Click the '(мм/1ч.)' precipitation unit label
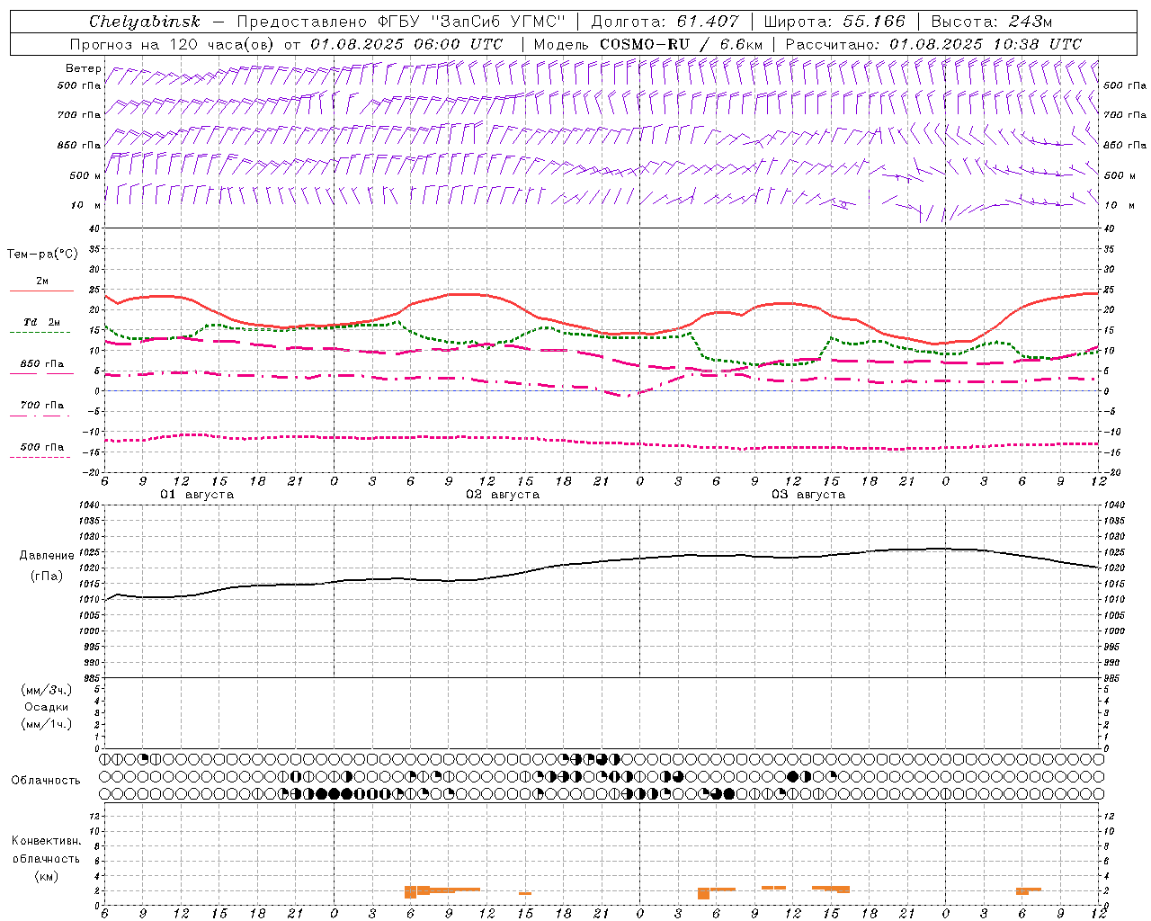The width and height of the screenshot is (1151, 921). click(47, 724)
